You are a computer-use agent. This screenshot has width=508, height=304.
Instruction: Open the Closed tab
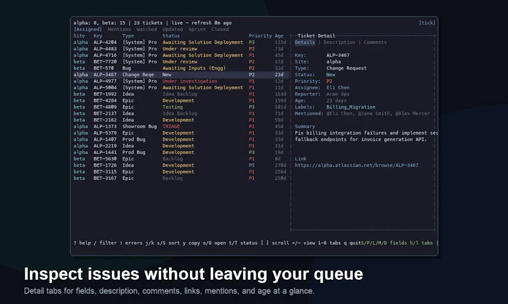pyautogui.click(x=220, y=29)
